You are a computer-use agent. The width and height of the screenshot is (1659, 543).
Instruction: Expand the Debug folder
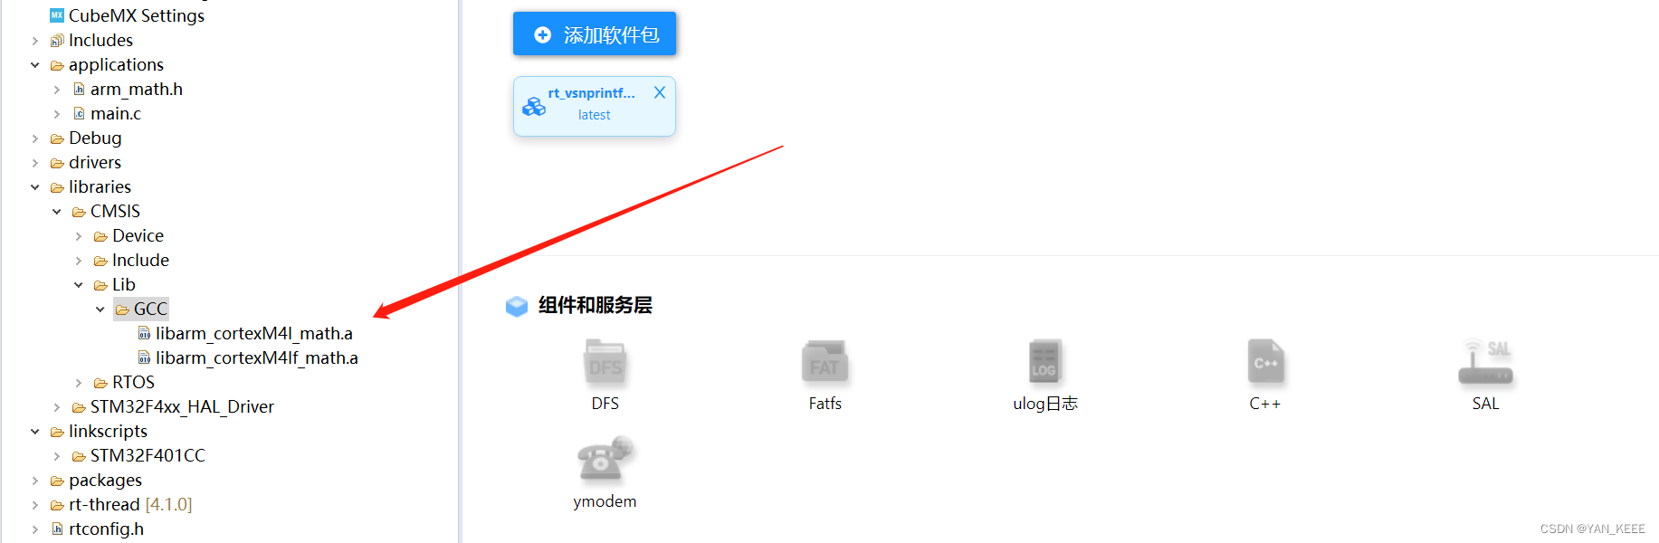[x=34, y=138]
